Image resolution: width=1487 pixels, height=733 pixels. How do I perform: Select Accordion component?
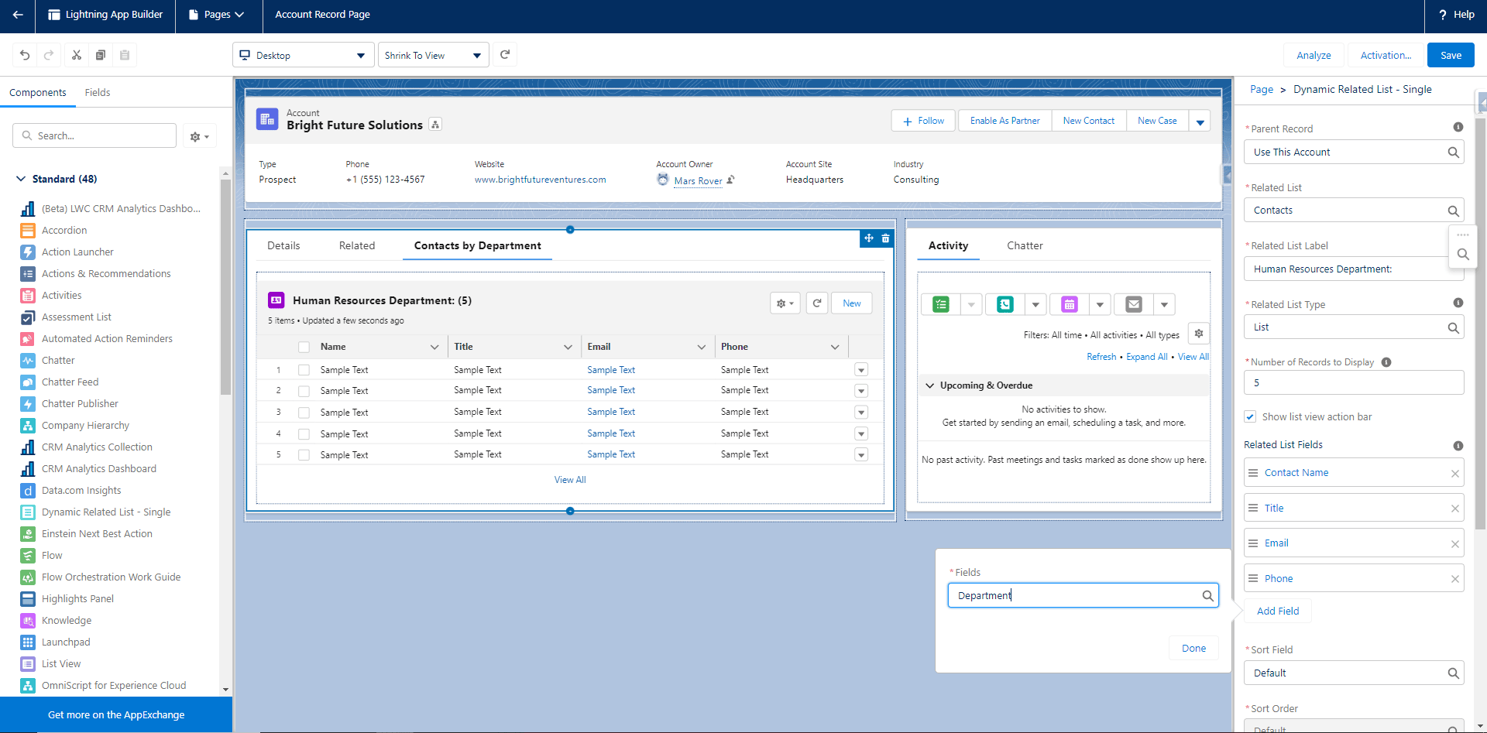click(x=64, y=231)
